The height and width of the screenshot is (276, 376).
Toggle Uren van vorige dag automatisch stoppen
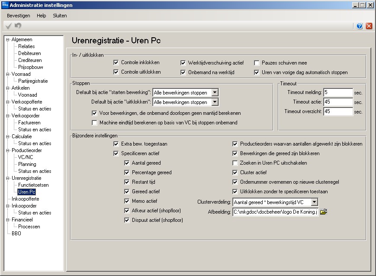tap(257, 72)
